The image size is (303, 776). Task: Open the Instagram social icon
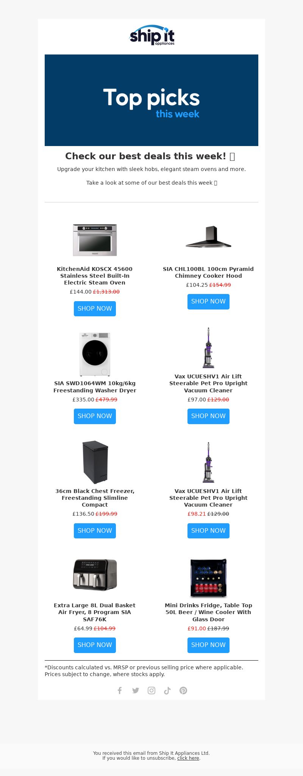151,690
